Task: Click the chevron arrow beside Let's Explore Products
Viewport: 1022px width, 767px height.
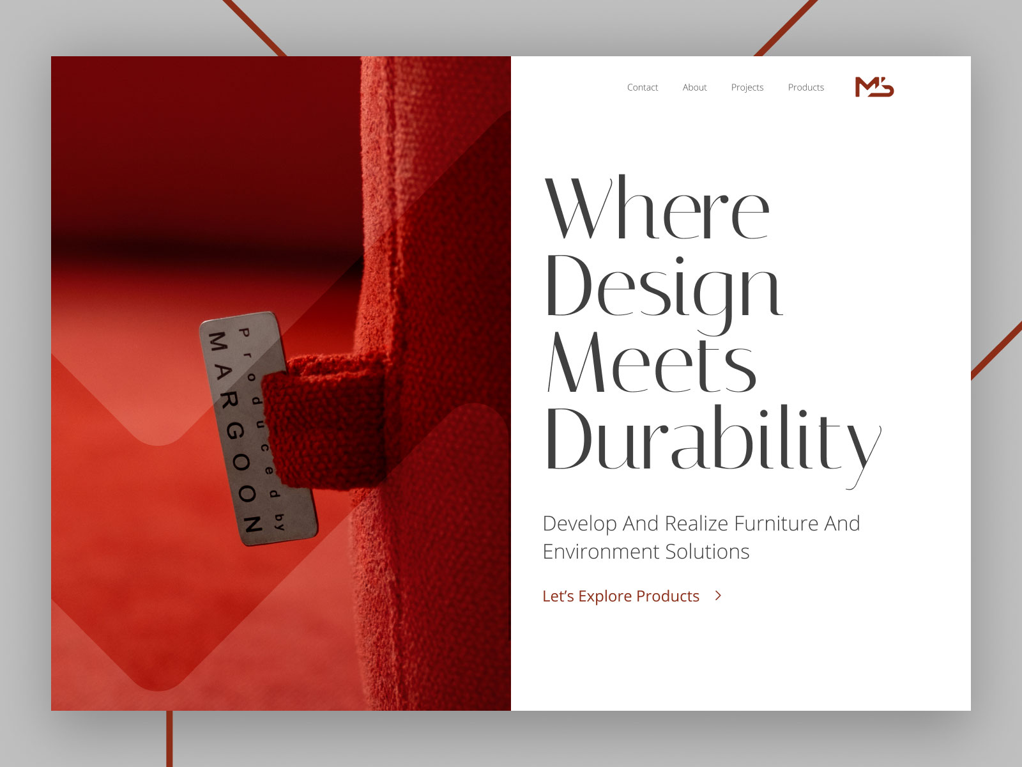Action: pos(717,596)
